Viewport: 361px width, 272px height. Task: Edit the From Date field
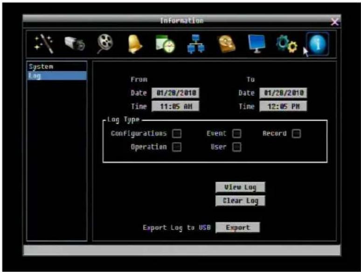(x=175, y=93)
